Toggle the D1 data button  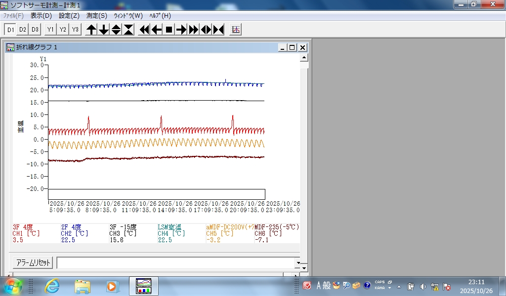[10, 30]
